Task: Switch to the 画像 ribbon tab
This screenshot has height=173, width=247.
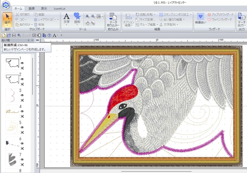Action: pyautogui.click(x=32, y=9)
